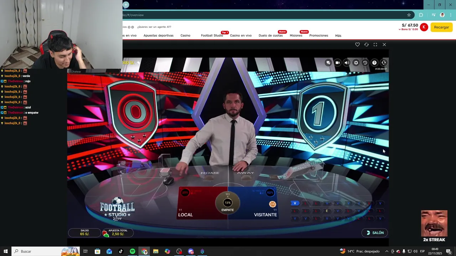Screen dimensions: 456x256
Task: Open the 14°C weather widget
Action: [359, 251]
